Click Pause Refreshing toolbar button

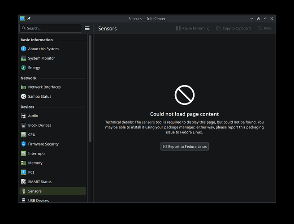pos(193,28)
